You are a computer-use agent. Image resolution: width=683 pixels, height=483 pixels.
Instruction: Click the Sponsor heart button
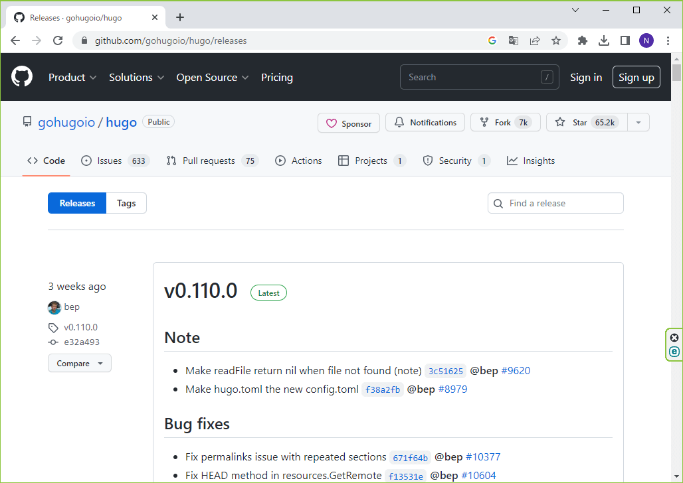349,123
